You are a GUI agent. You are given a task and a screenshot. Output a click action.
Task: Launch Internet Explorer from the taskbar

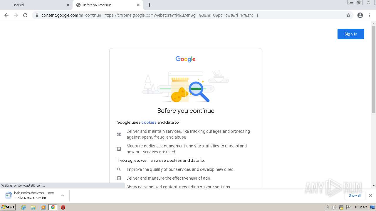[23, 207]
